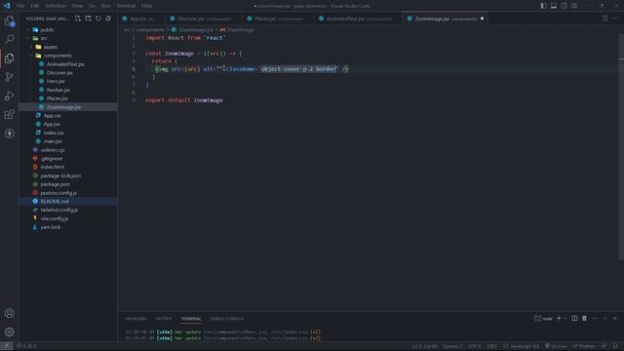The width and height of the screenshot is (624, 351).
Task: Collapse the components folder
Action: click(x=31, y=56)
